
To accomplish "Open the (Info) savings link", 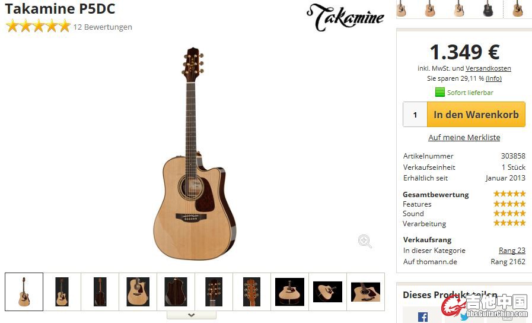I will coord(493,78).
